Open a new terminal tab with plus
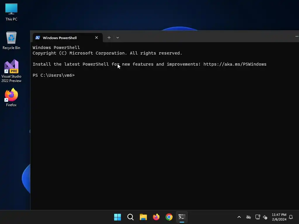The image size is (299, 224). 109,38
